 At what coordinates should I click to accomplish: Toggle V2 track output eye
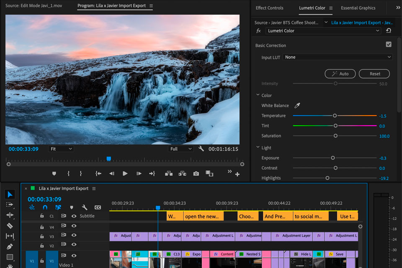pos(74,244)
